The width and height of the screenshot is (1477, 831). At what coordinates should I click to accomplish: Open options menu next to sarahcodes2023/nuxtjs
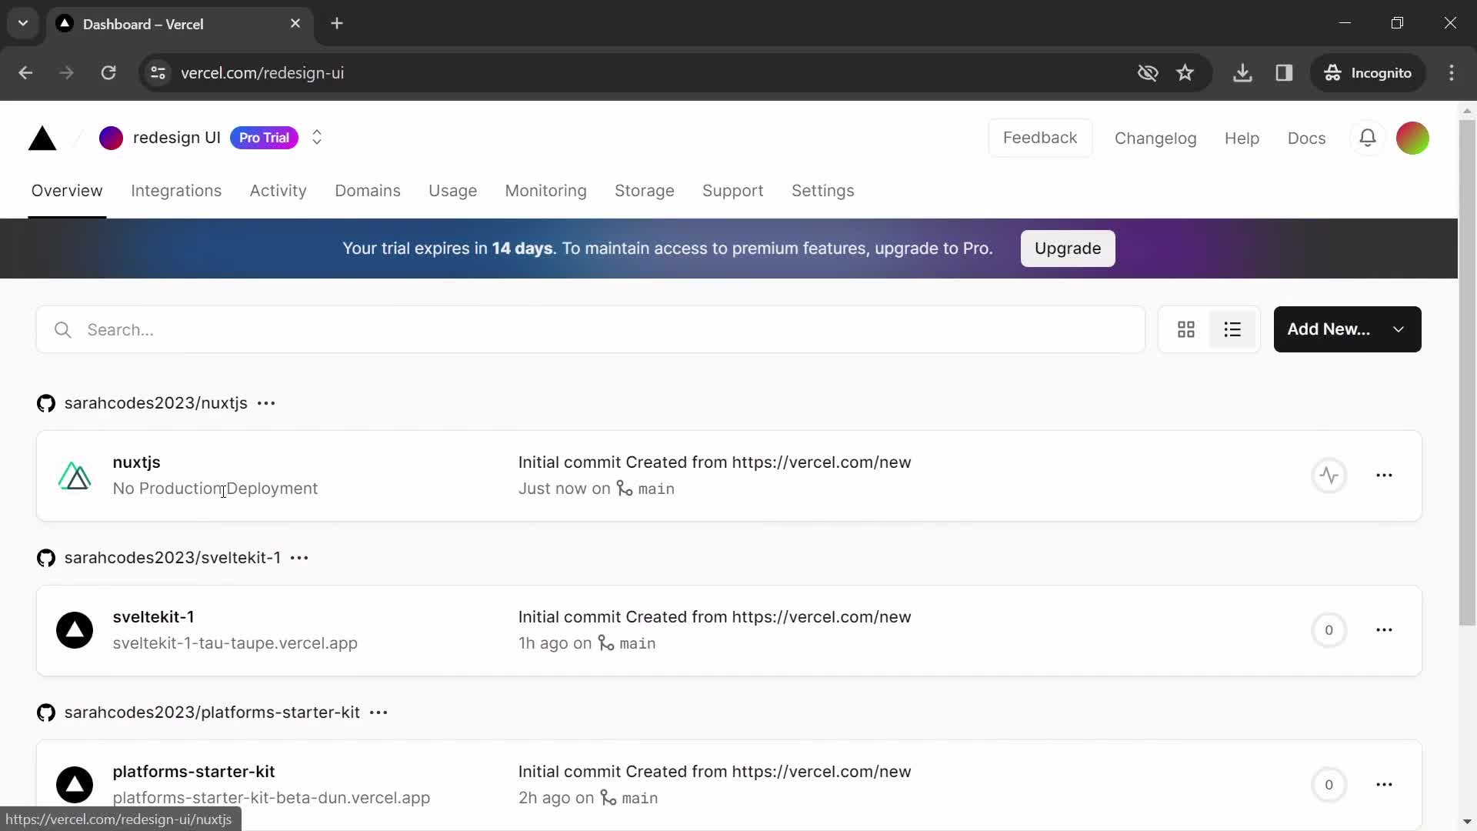click(x=266, y=403)
